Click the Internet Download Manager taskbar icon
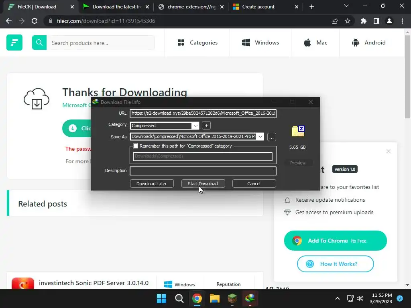The height and width of the screenshot is (308, 411). [x=250, y=298]
